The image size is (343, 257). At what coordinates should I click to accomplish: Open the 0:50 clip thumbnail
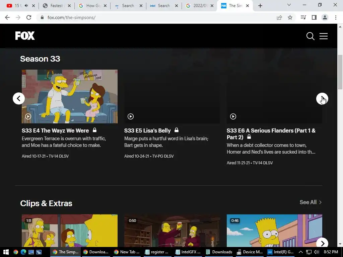click(x=172, y=231)
